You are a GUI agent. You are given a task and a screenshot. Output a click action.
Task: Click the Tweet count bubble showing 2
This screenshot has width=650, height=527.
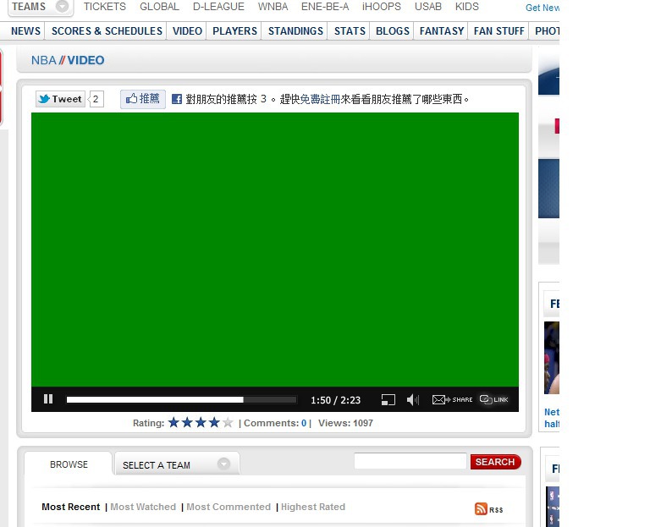96,99
